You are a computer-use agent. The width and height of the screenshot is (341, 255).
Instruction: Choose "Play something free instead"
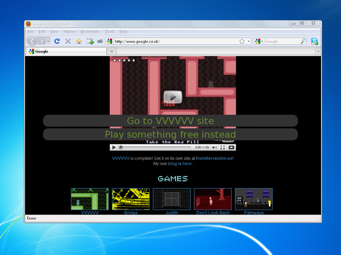click(x=170, y=134)
